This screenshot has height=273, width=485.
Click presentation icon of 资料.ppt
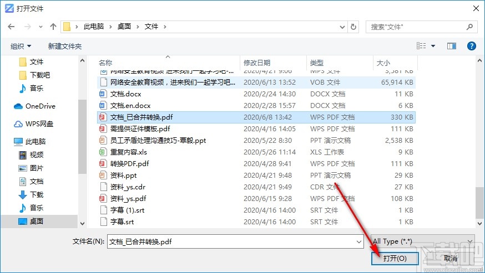click(103, 176)
